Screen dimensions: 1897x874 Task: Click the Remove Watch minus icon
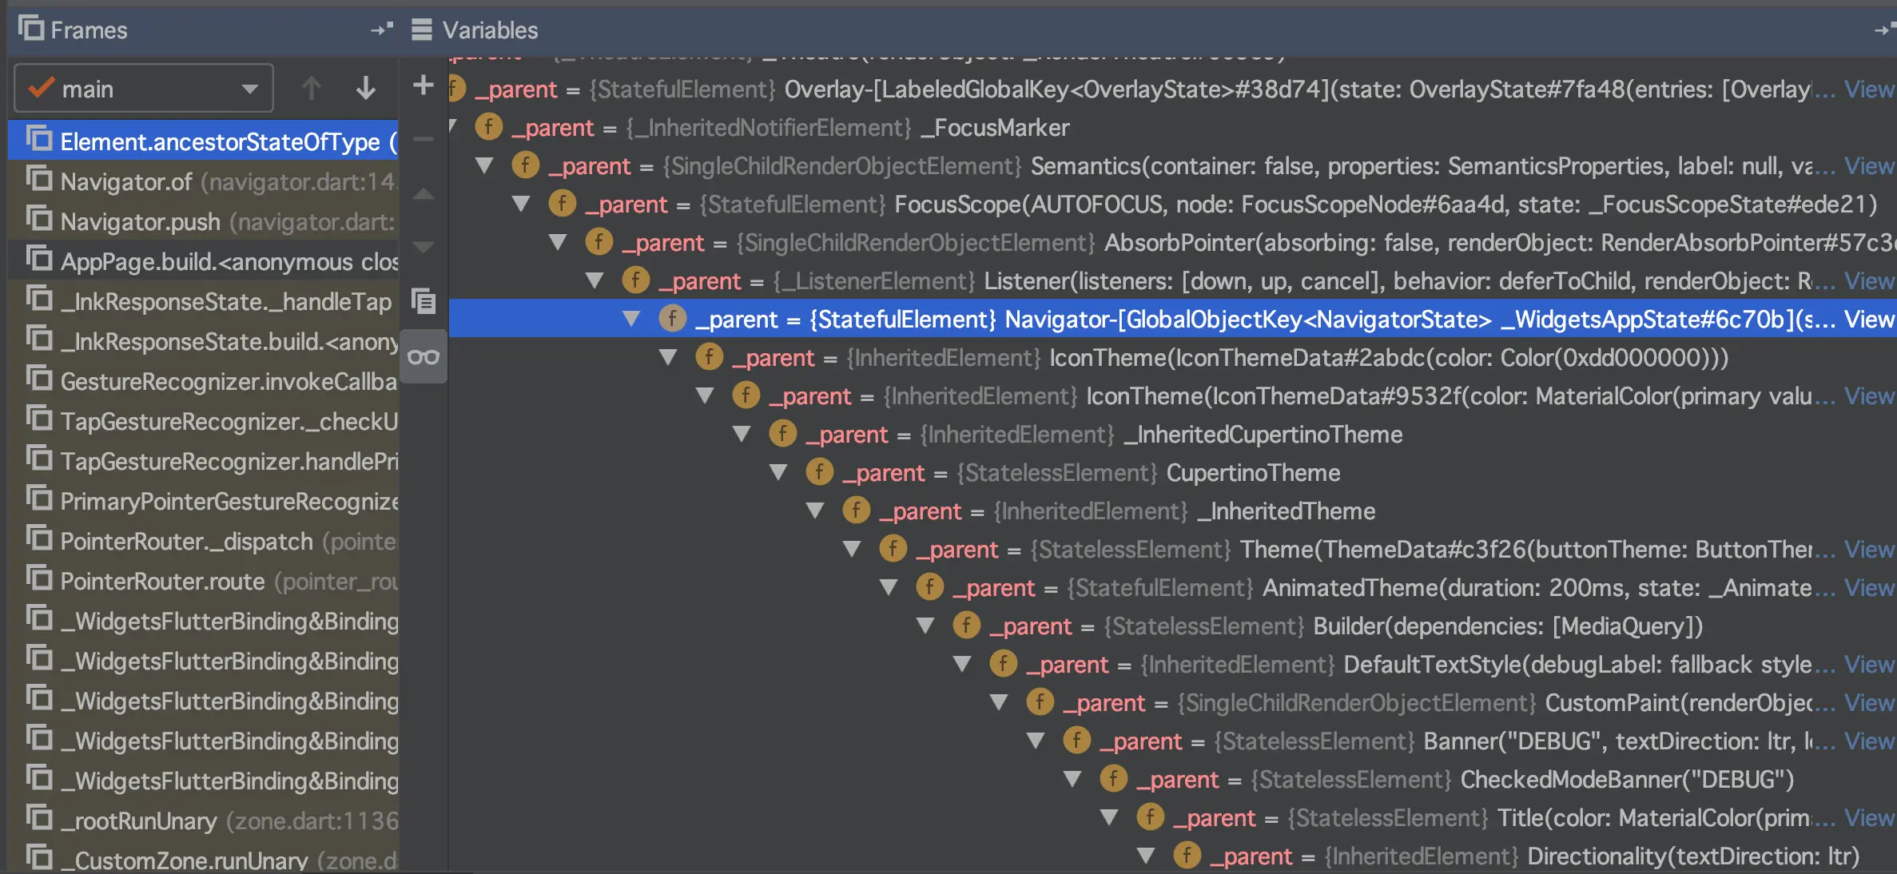pyautogui.click(x=423, y=139)
